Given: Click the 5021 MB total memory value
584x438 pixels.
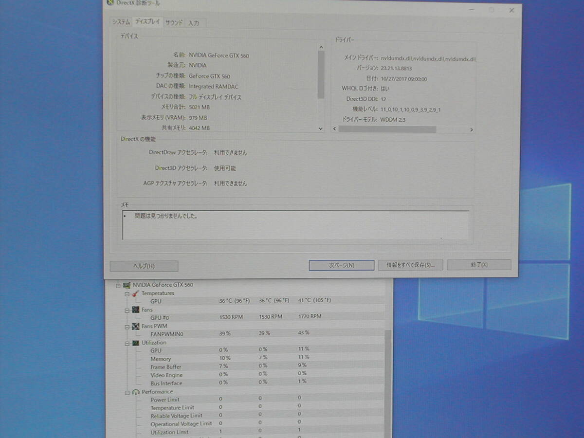Looking at the screenshot, I should tap(199, 107).
